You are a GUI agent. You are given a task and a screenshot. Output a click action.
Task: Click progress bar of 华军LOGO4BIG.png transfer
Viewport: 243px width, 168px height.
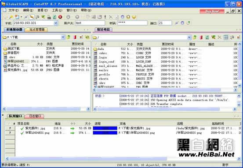pos(105,133)
